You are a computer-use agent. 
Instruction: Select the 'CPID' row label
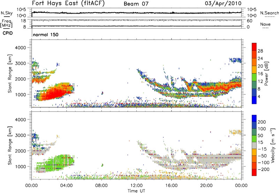8,33
